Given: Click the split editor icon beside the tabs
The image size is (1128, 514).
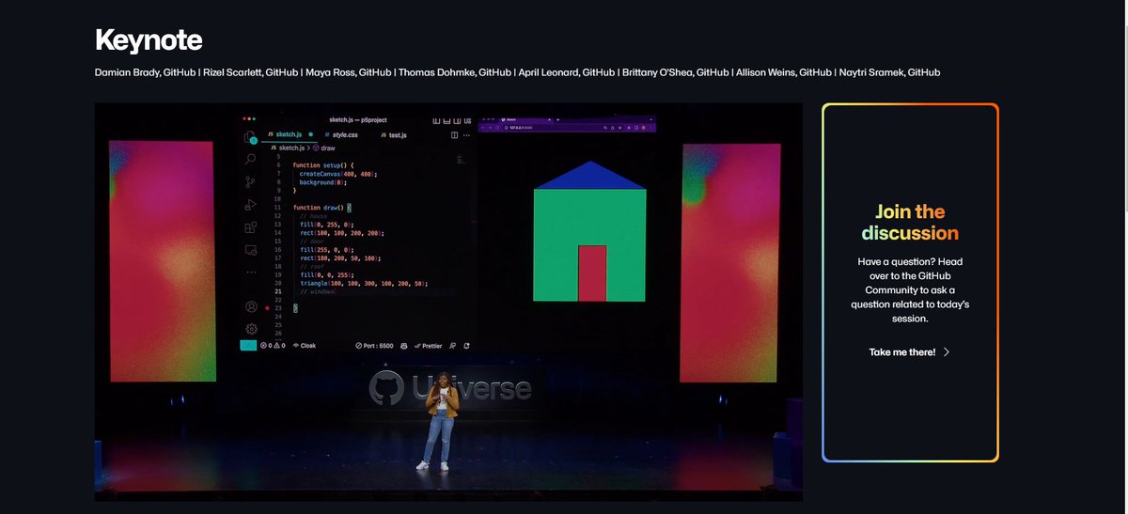Looking at the screenshot, I should pos(454,135).
